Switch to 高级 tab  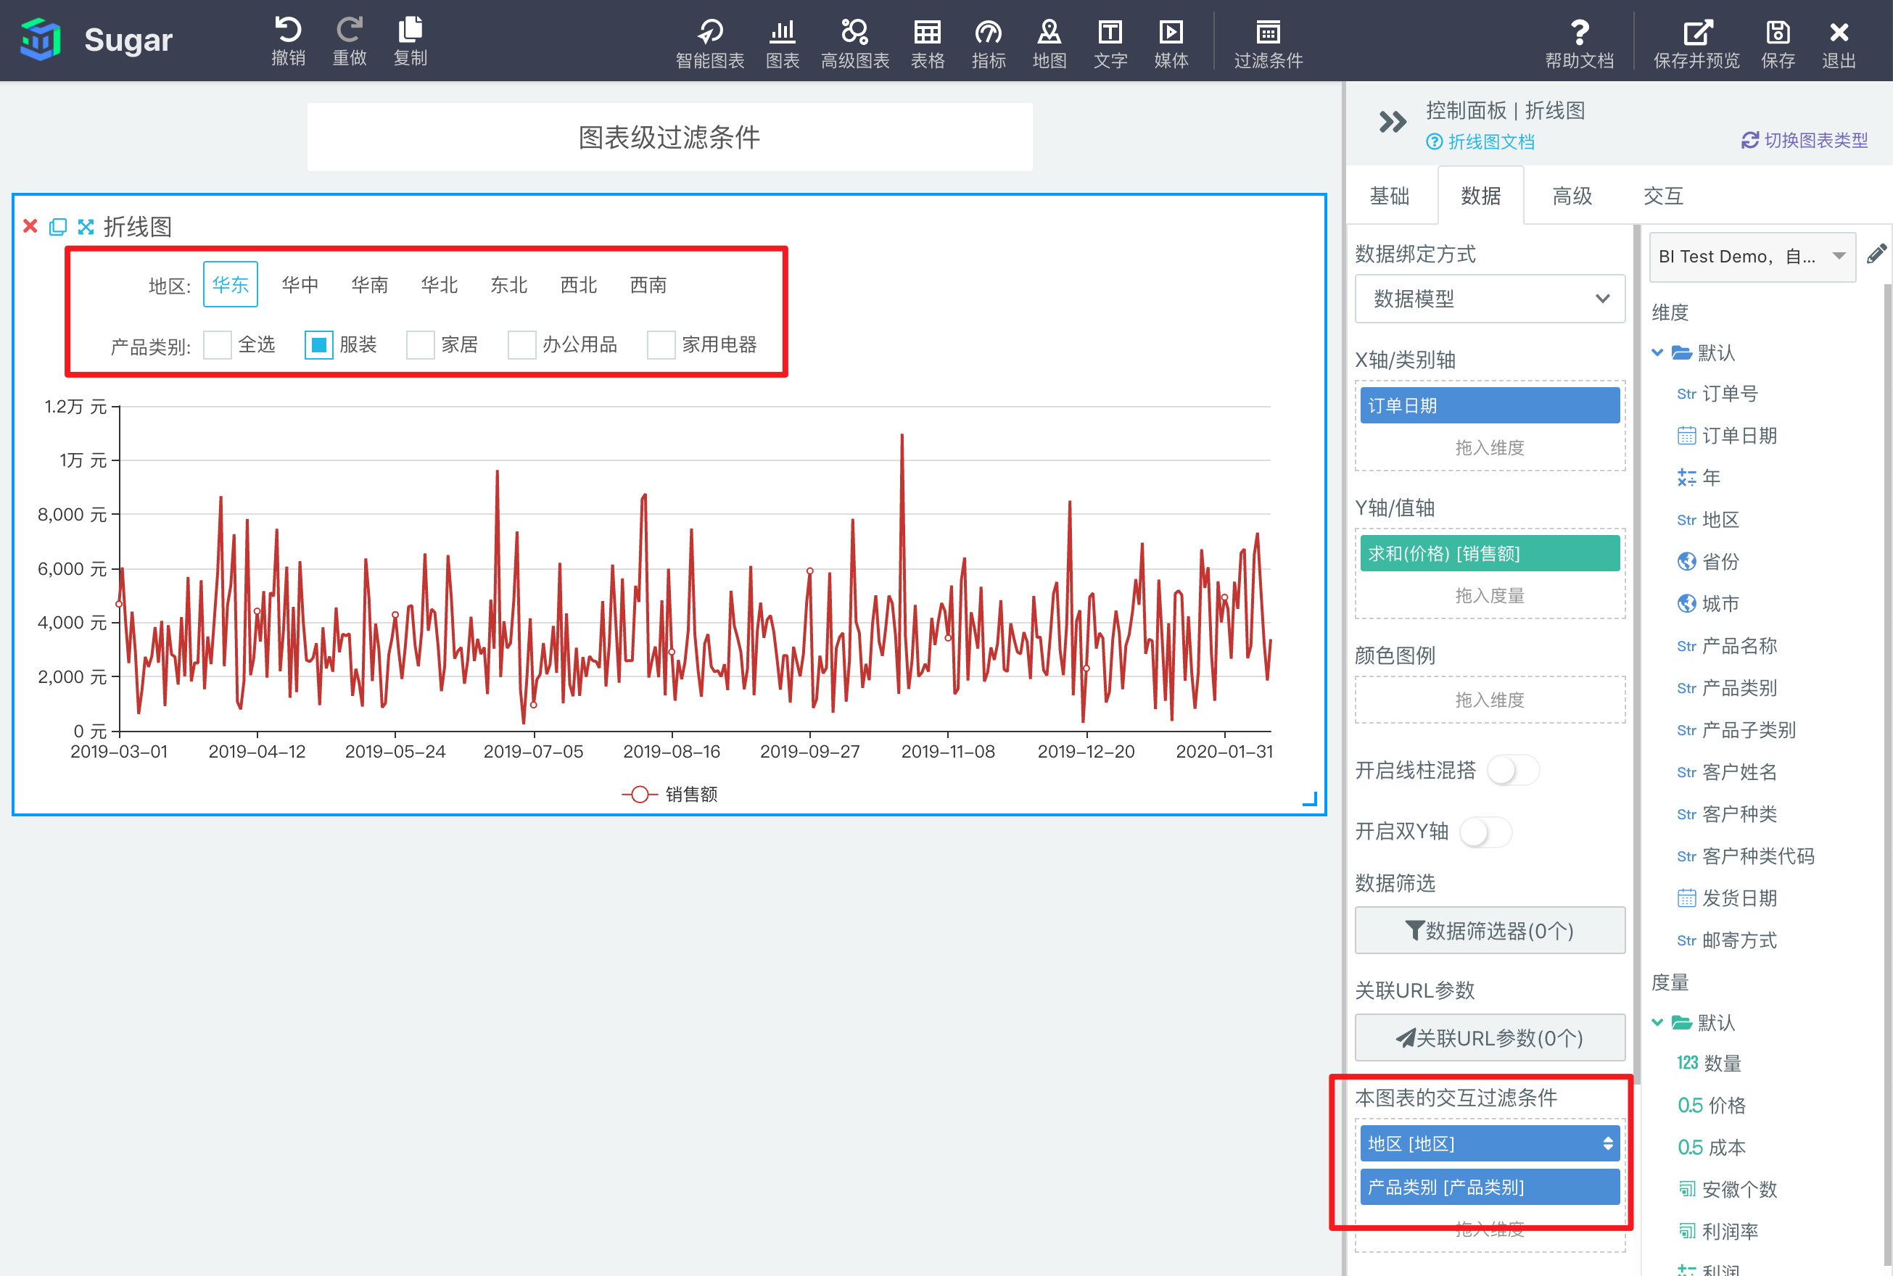(x=1572, y=196)
